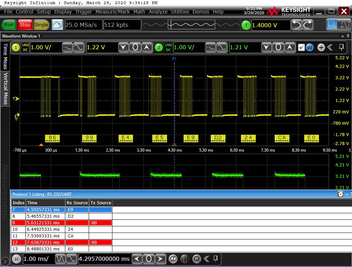
Task: Uncheck the p1 protocol decode checkbox
Action: coord(301,48)
